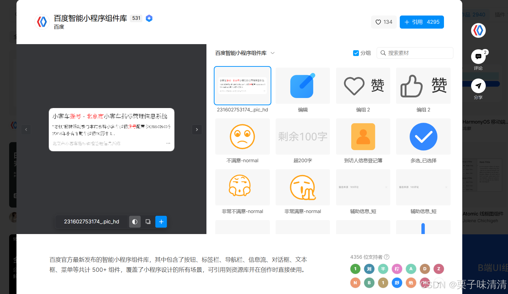Click the 引用 4295 button
The image size is (508, 294).
(x=422, y=22)
